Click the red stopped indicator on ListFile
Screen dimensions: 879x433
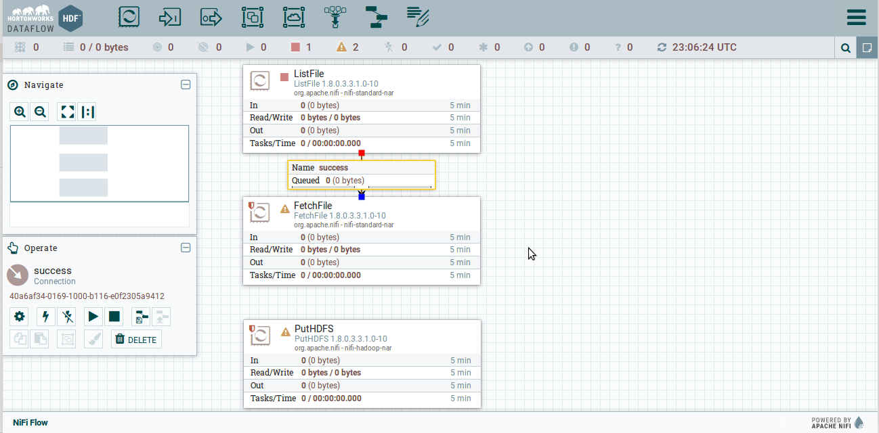pyautogui.click(x=284, y=77)
